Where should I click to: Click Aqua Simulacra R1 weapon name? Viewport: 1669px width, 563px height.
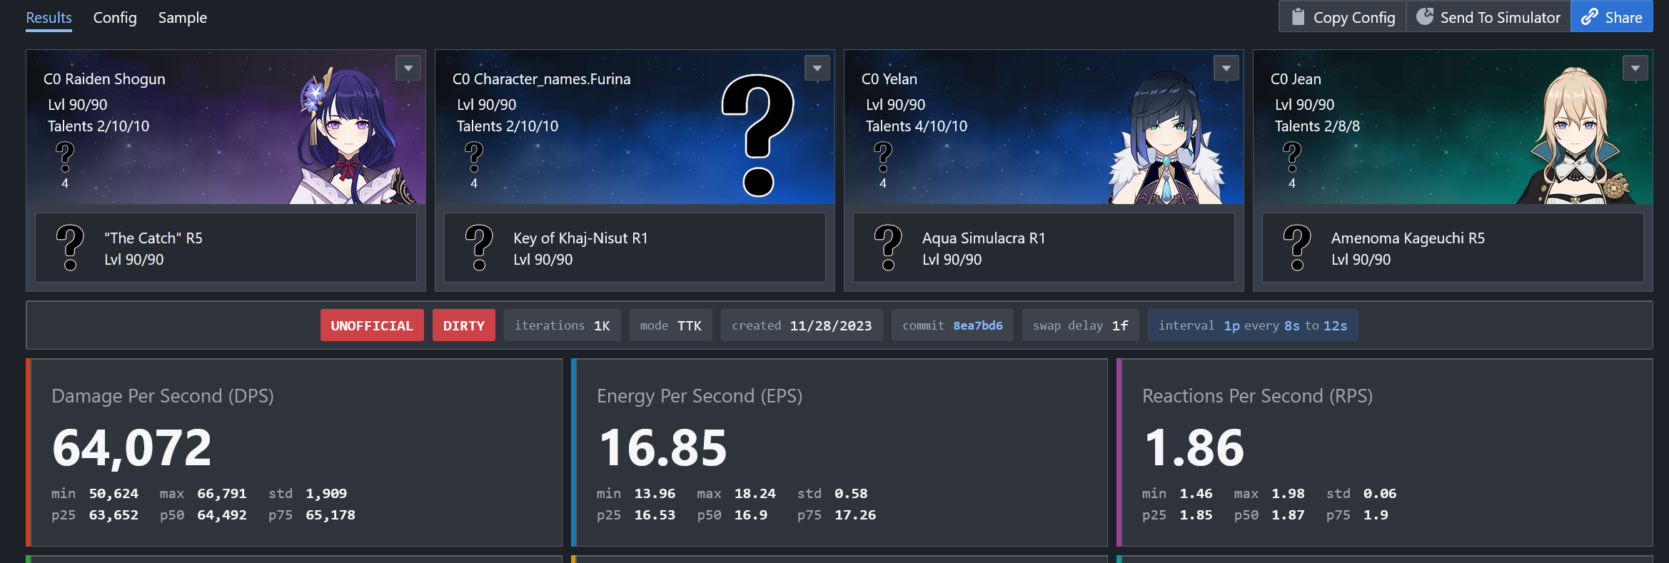(x=984, y=238)
